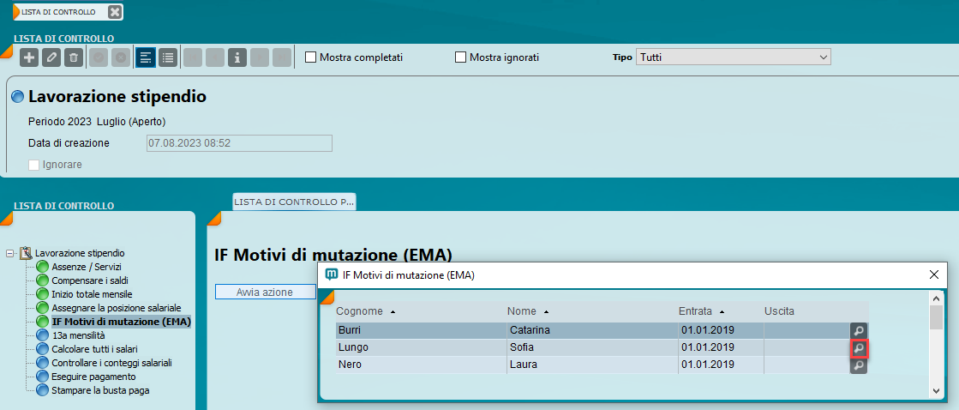Open magnifier icon for Sofia Lungo row
Image resolution: width=959 pixels, height=410 pixels.
(859, 348)
